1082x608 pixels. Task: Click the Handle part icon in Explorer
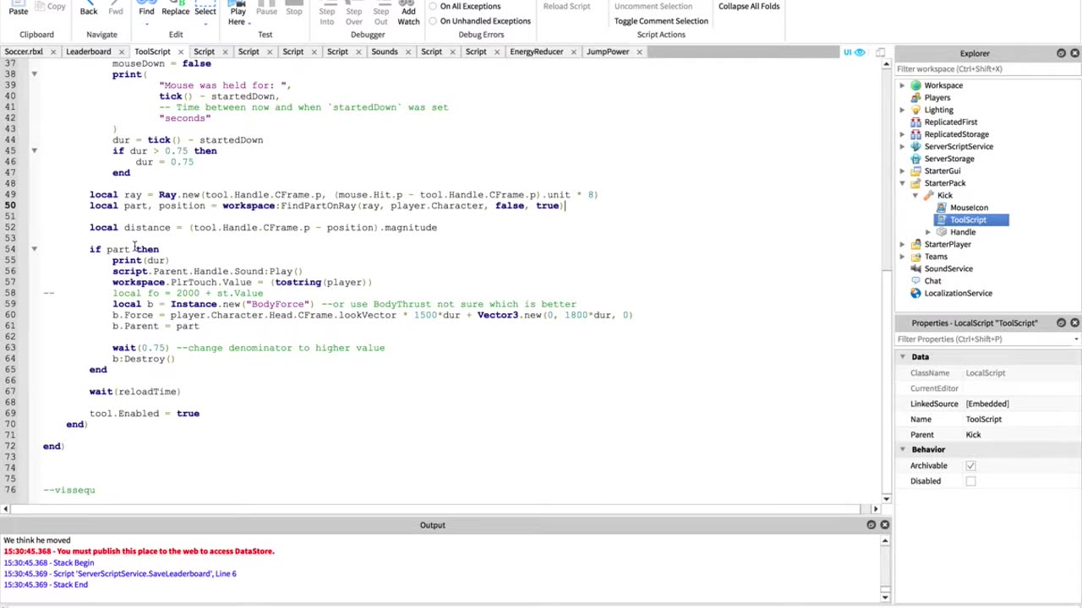coord(941,232)
